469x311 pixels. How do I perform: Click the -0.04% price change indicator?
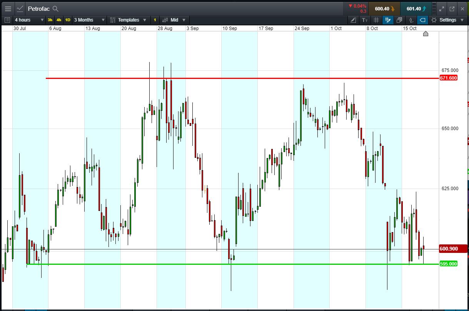(357, 6)
